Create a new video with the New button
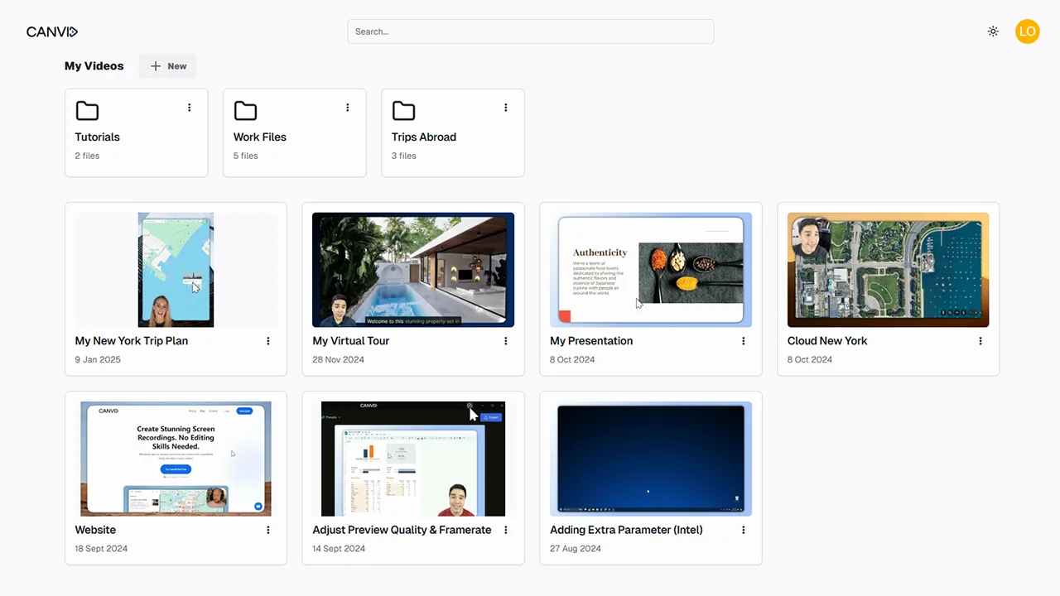This screenshot has width=1060, height=596. [x=167, y=65]
